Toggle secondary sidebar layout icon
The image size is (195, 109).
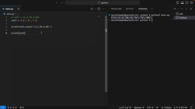pyautogui.click(x=187, y=3)
